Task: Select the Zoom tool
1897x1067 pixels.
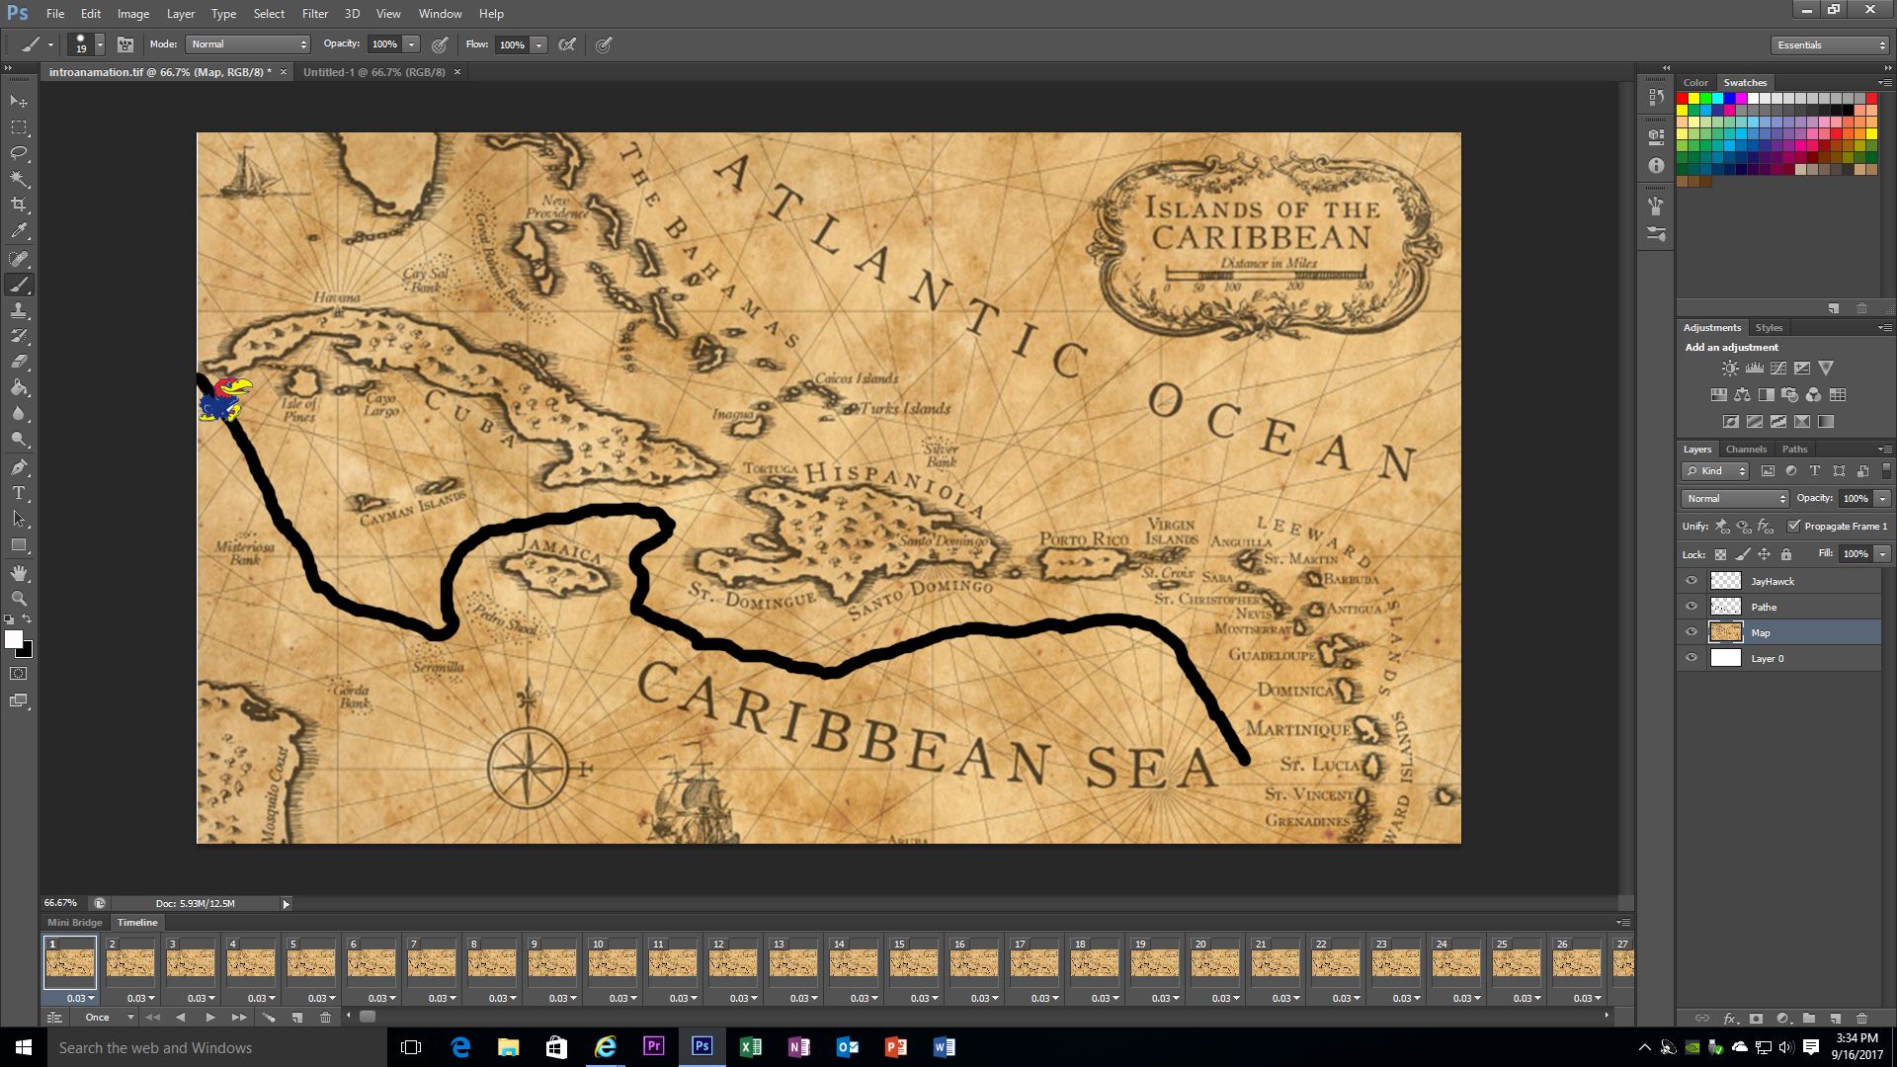Action: coord(19,598)
